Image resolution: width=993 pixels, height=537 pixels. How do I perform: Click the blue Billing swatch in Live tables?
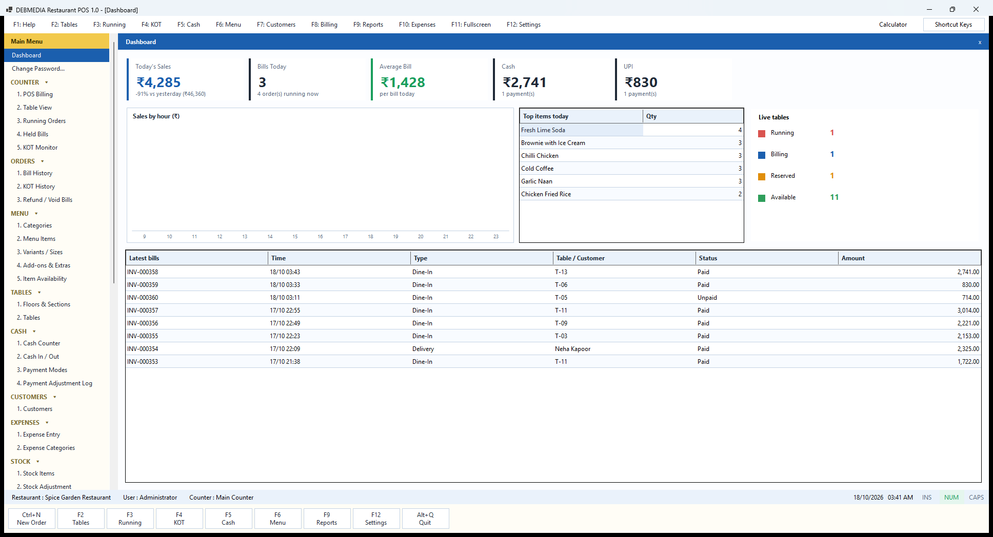click(x=762, y=155)
